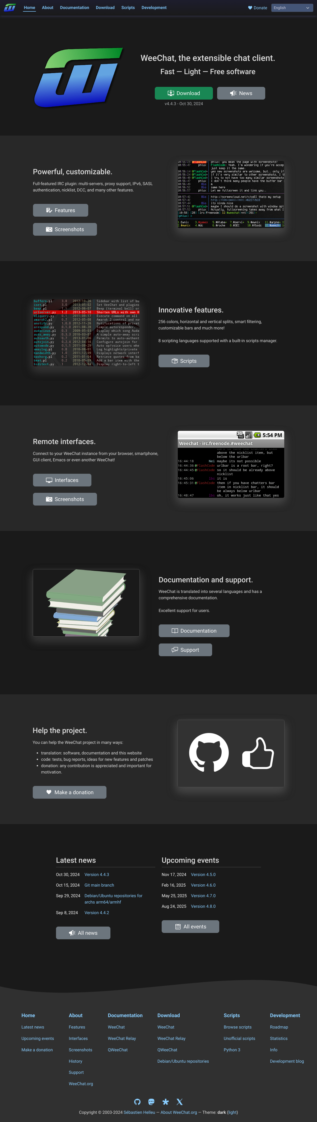Click the large GitHub logo in the Help section
The width and height of the screenshot is (317, 1122).
tap(209, 752)
